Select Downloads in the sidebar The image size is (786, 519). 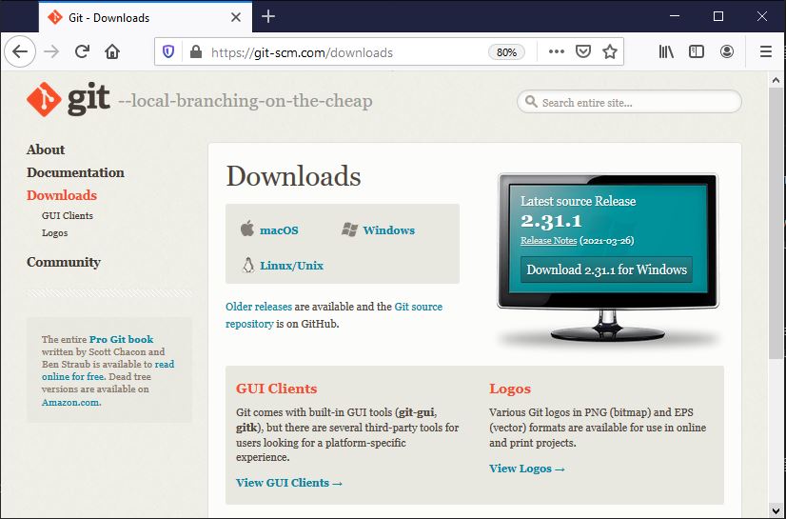(62, 195)
